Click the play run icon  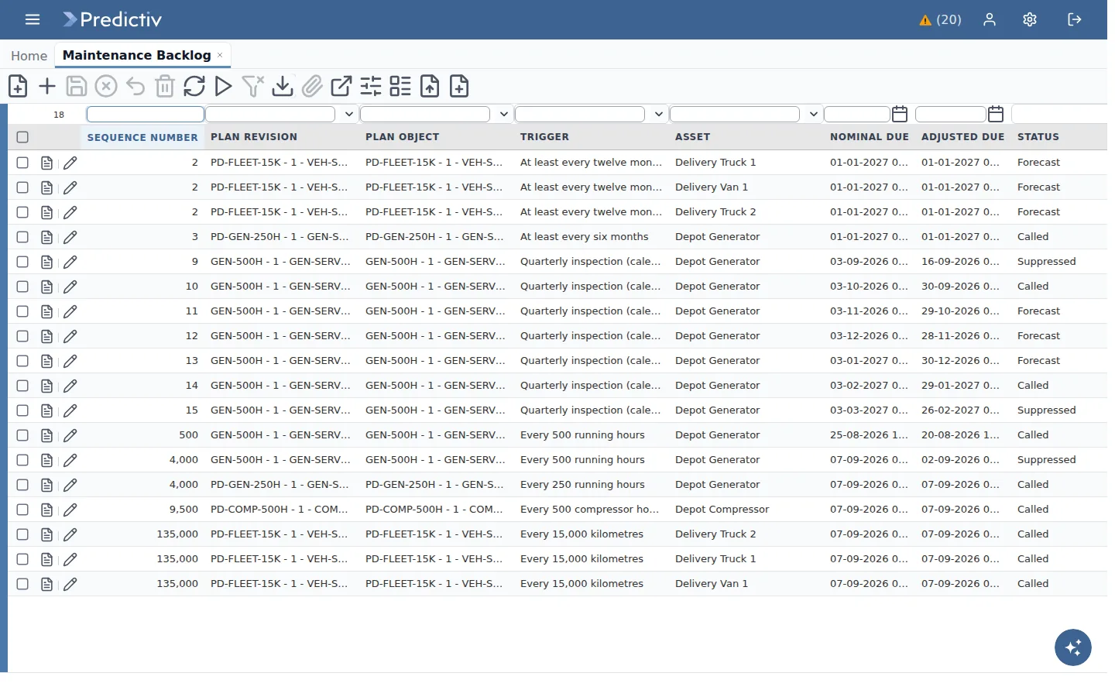coord(224,86)
